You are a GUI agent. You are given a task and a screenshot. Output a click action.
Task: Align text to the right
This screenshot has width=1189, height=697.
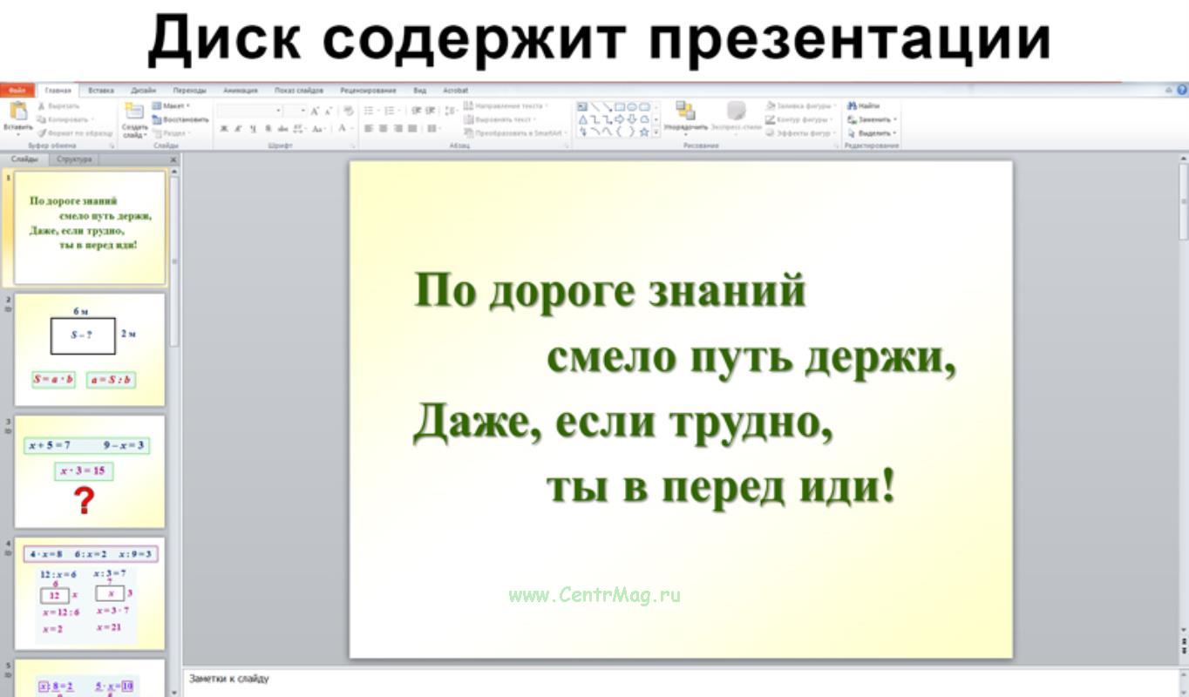tap(397, 128)
